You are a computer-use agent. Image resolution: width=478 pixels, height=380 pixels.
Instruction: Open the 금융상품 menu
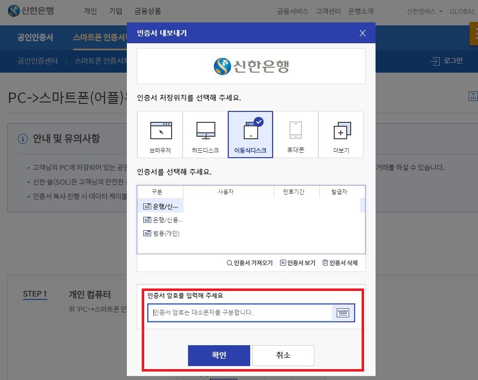(148, 11)
